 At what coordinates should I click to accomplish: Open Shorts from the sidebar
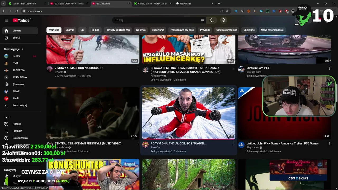point(20,38)
